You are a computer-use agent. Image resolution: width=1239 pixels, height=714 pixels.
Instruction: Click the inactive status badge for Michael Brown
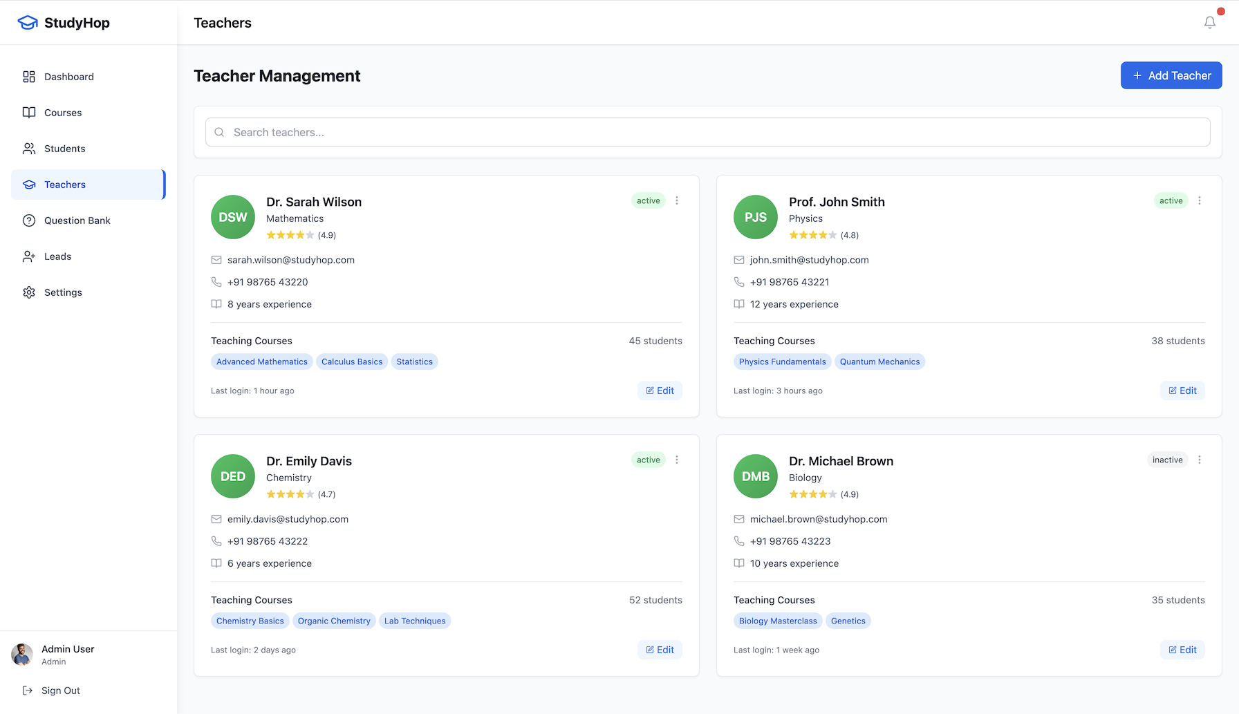(1167, 460)
